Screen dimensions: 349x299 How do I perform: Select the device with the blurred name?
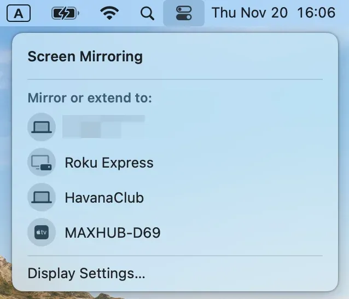[x=104, y=127]
